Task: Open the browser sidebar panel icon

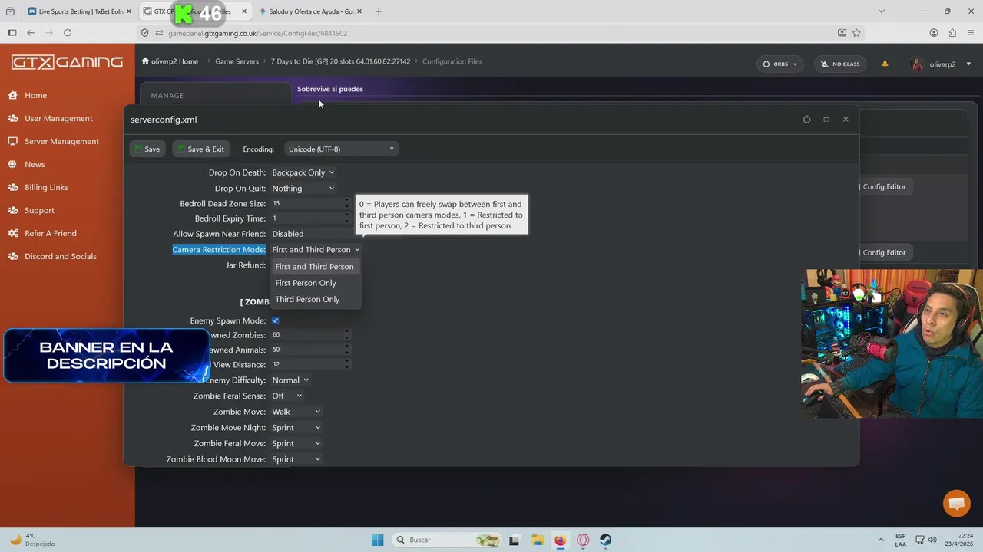Action: [12, 33]
